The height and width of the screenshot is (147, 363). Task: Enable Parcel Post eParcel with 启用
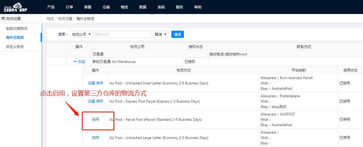click(x=95, y=120)
